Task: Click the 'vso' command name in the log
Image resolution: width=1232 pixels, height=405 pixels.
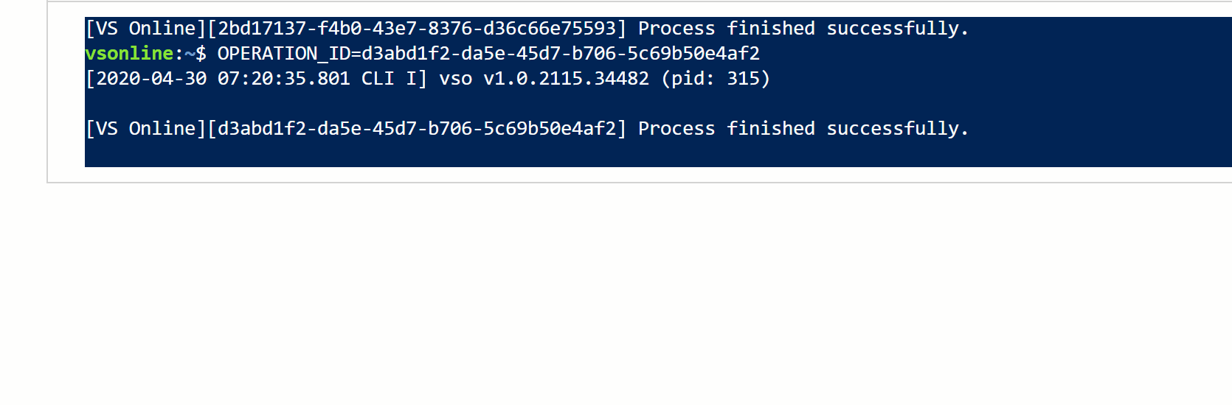Action: [x=455, y=79]
